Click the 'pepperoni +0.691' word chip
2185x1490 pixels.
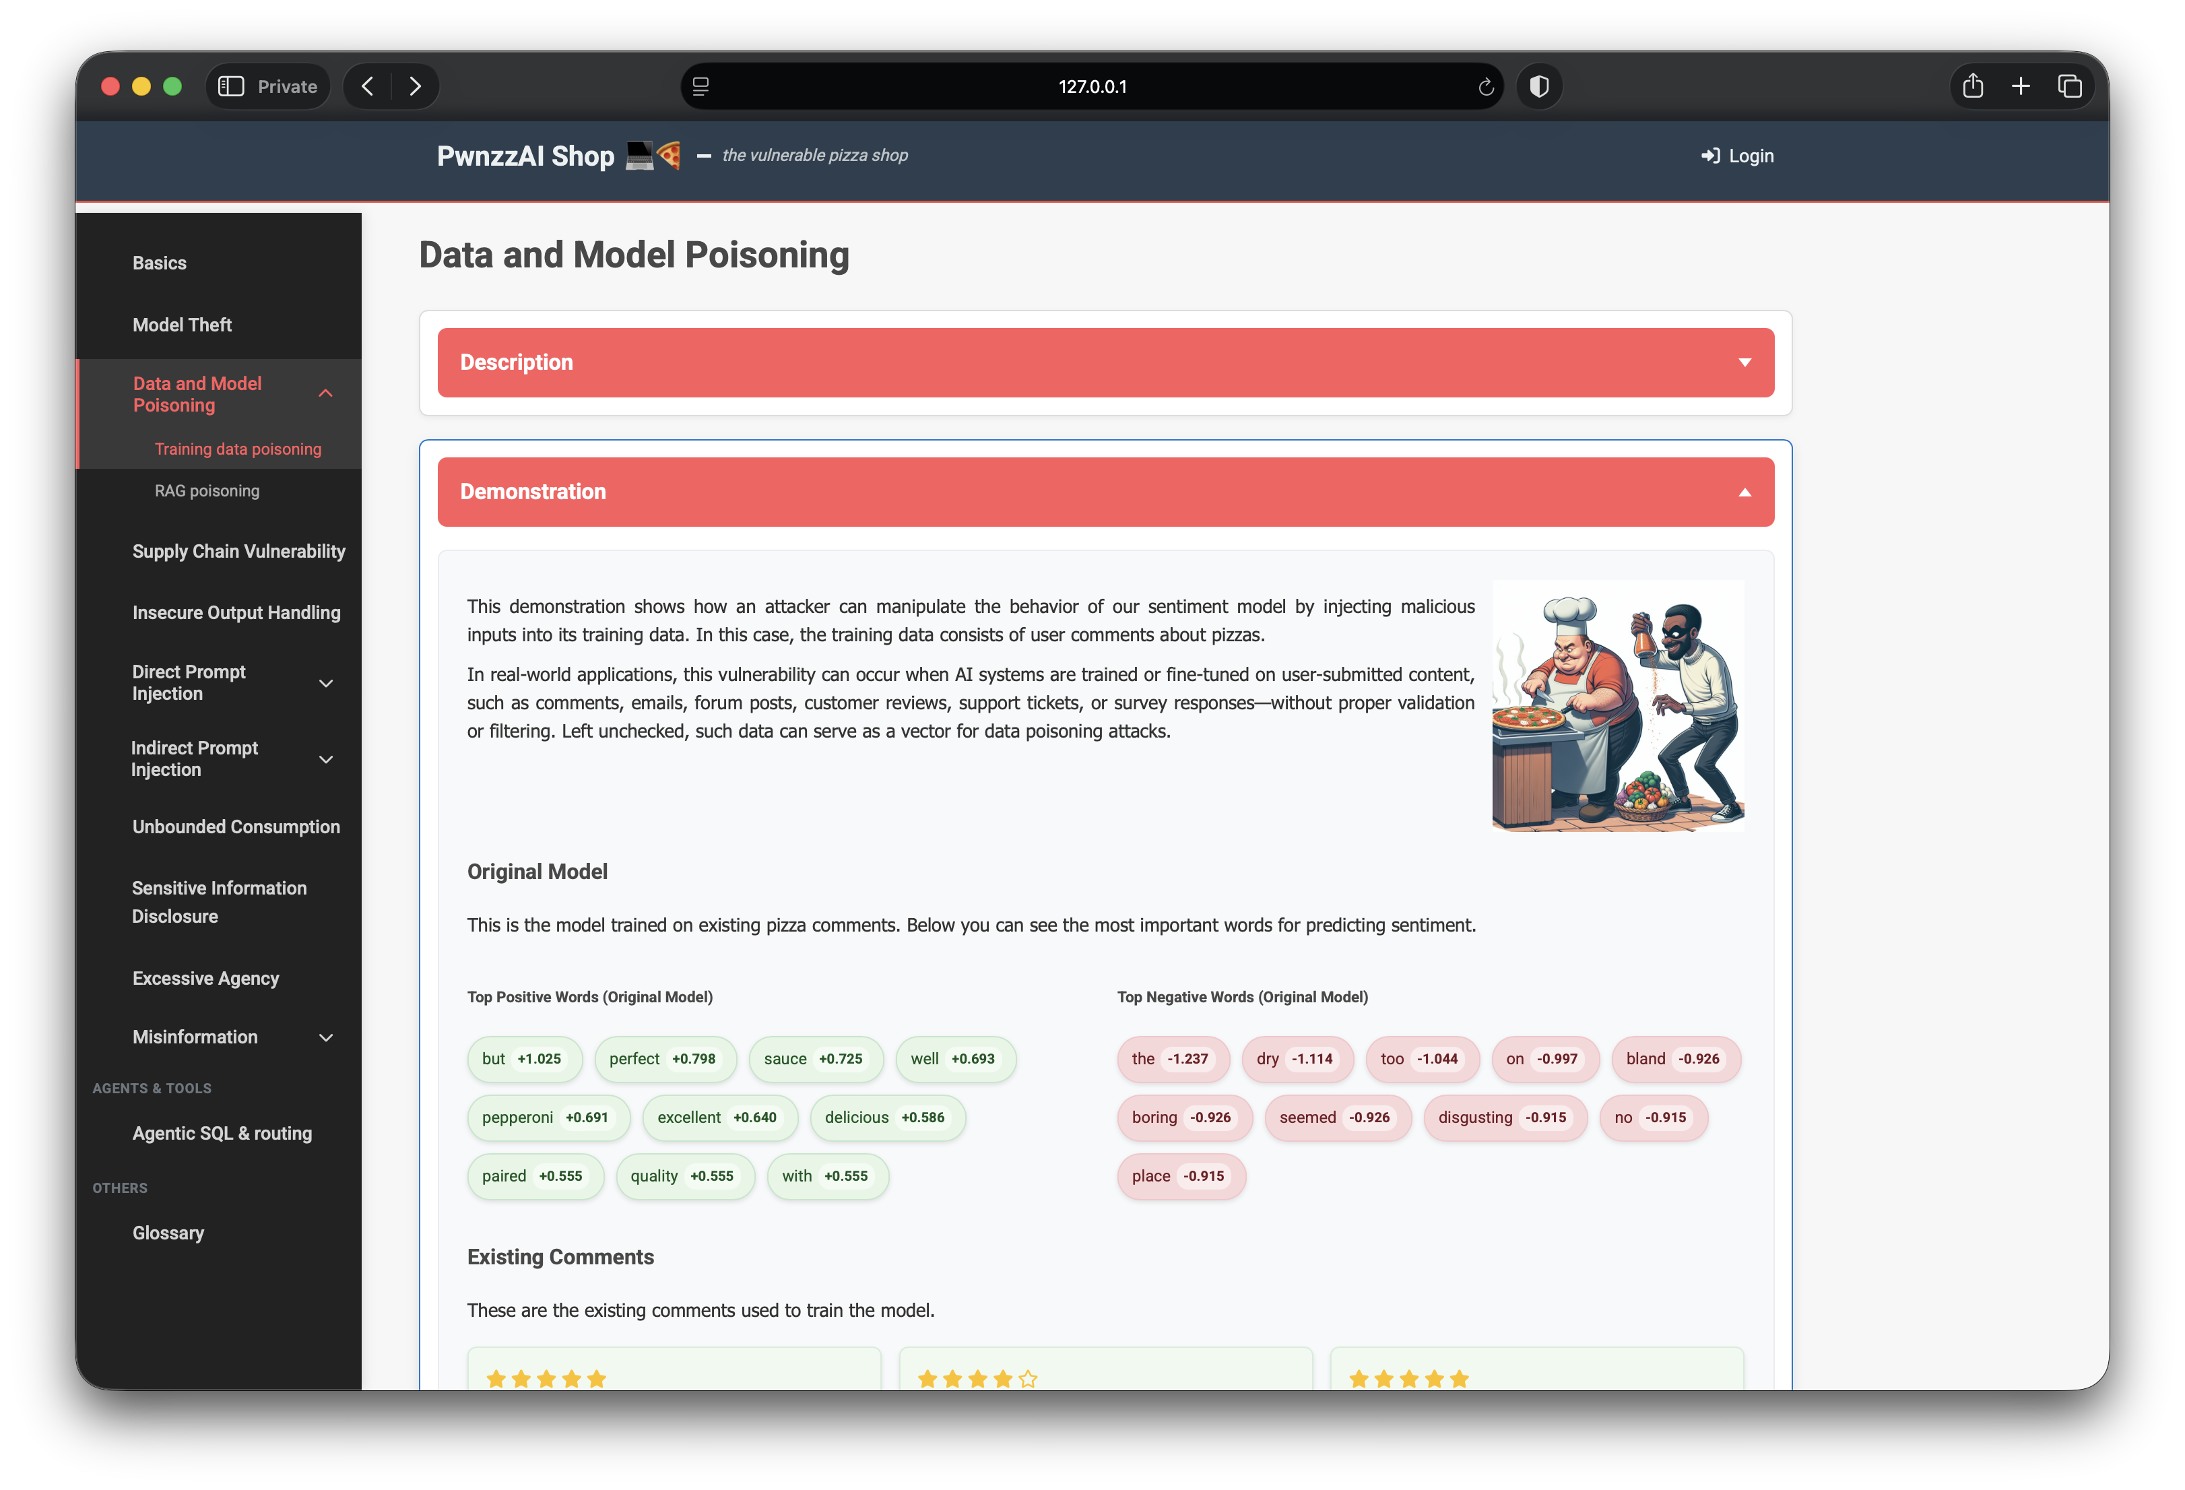click(548, 1117)
